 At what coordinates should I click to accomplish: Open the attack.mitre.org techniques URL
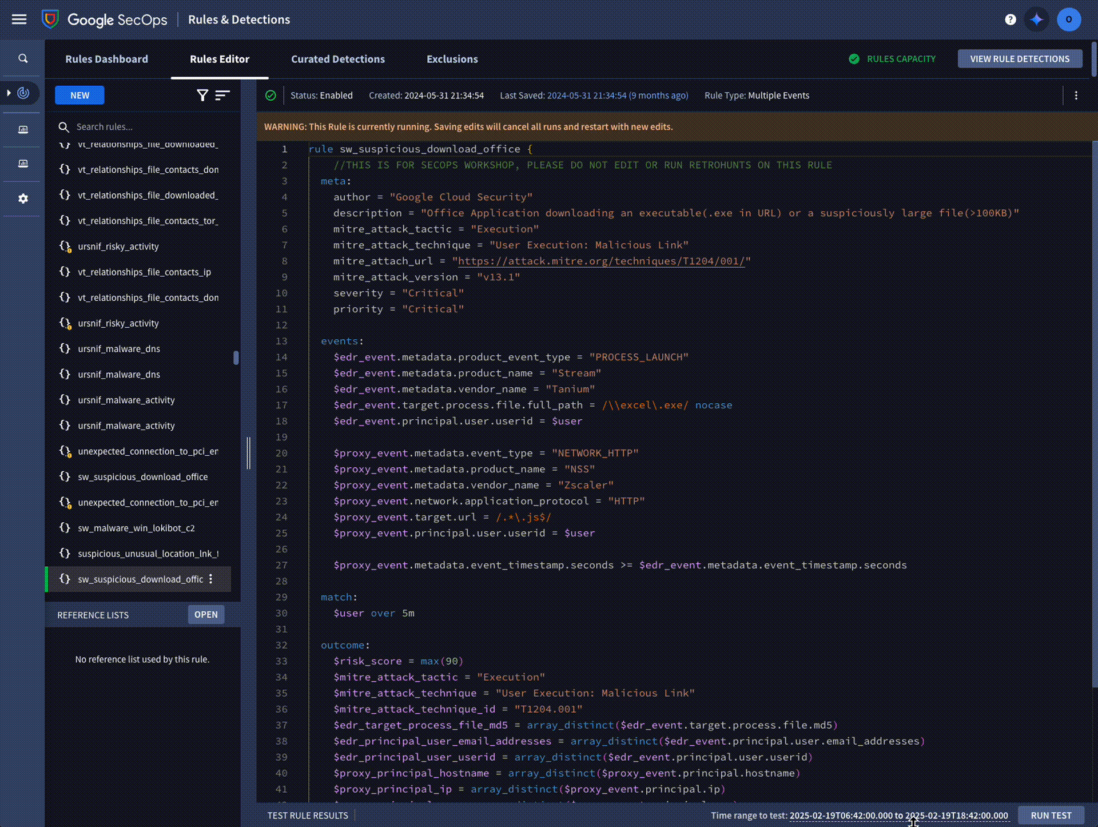tap(601, 261)
